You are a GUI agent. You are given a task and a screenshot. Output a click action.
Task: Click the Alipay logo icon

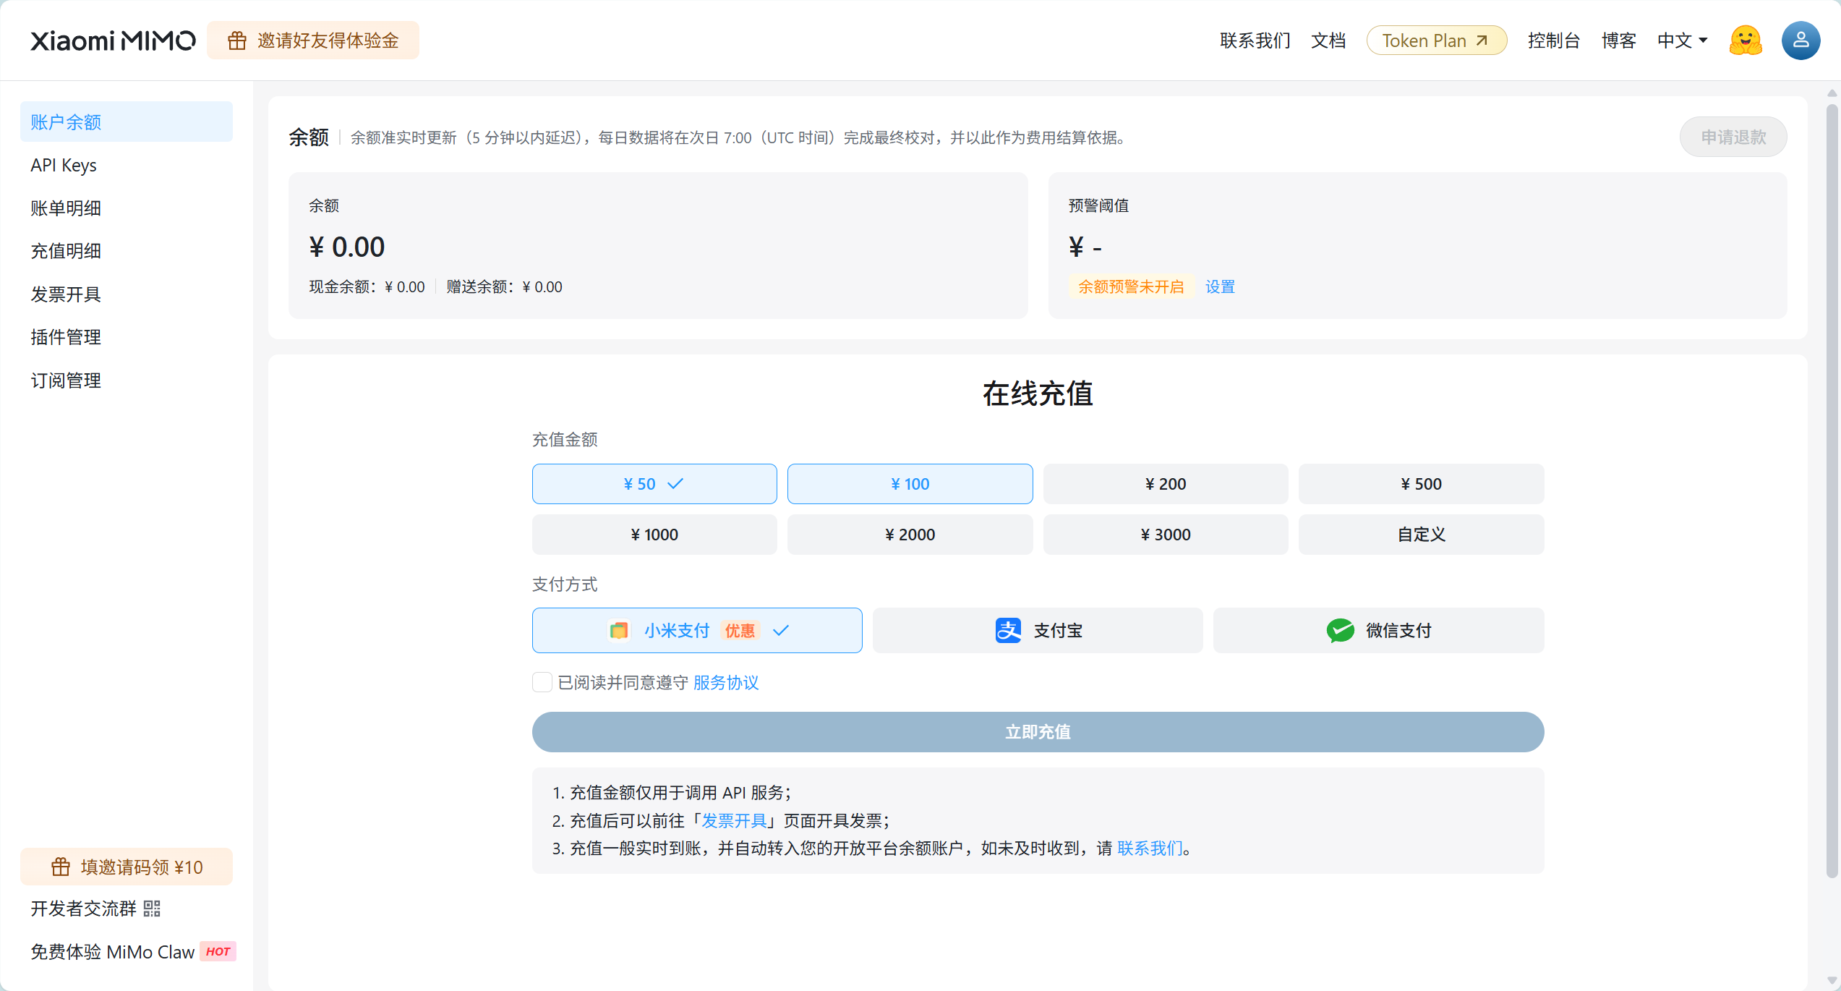(1008, 631)
